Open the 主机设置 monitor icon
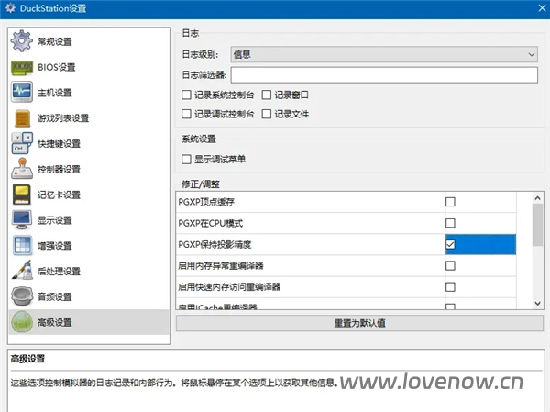Viewport: 550px width, 412px height. coord(22,92)
